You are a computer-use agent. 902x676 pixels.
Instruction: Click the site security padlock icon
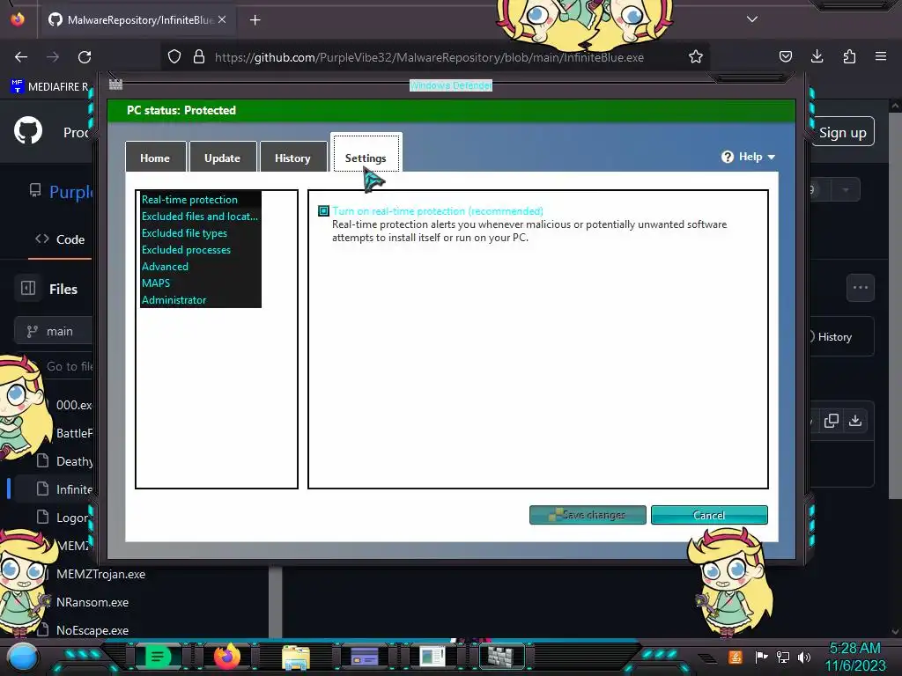[199, 57]
